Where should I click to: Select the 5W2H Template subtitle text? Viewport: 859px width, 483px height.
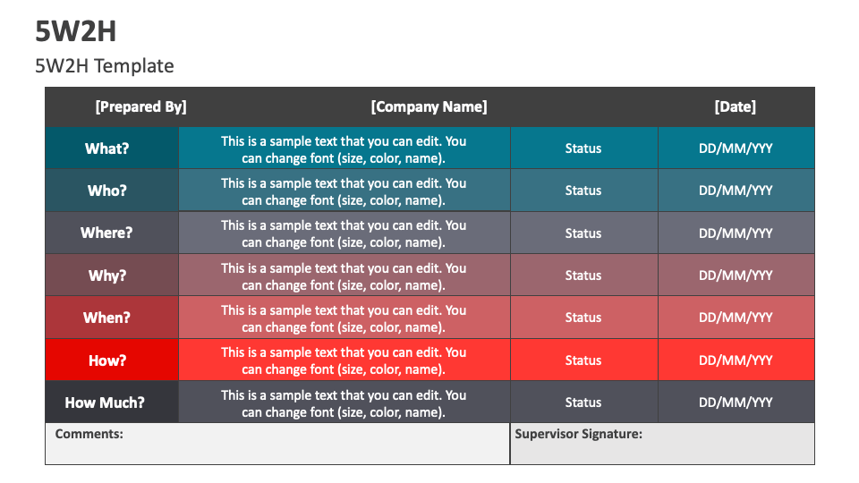[105, 65]
